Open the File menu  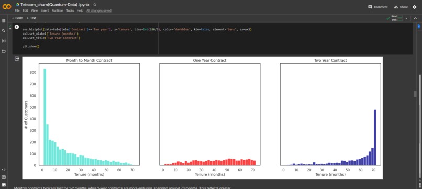(17, 11)
